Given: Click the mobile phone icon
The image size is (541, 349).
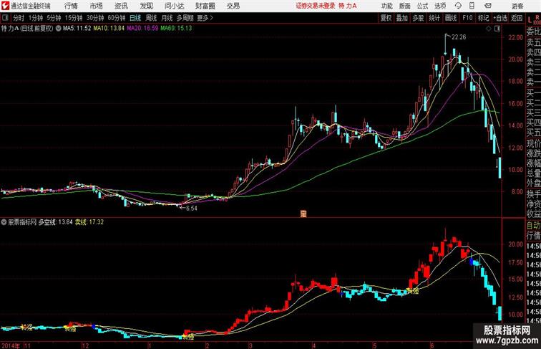Looking at the screenshot, I should (x=472, y=6).
